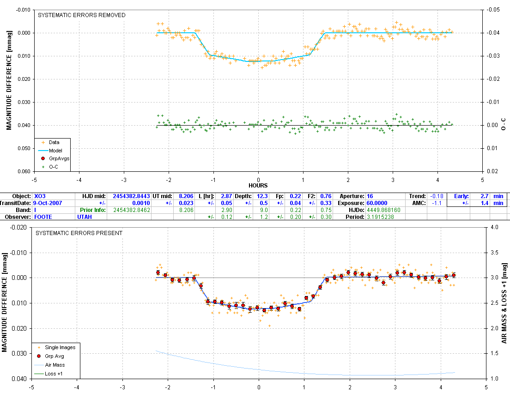Select the UT mid uncertainty 0.023
Screen dimensions: 510x393
click(186, 203)
